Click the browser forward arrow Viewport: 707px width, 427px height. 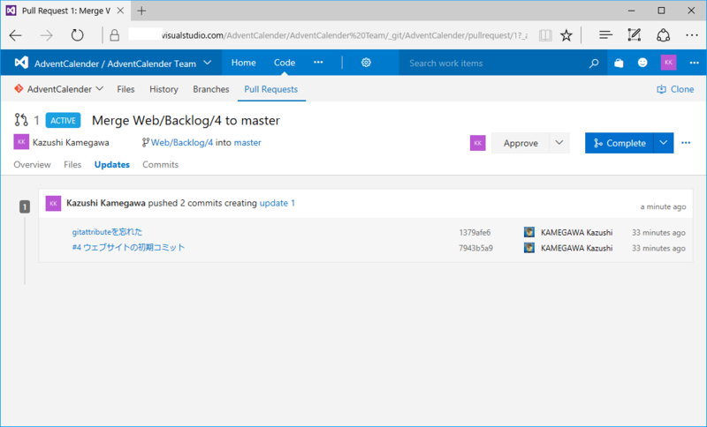(x=47, y=35)
